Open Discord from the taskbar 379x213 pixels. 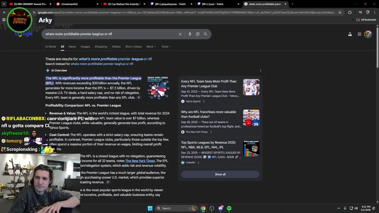221,208
